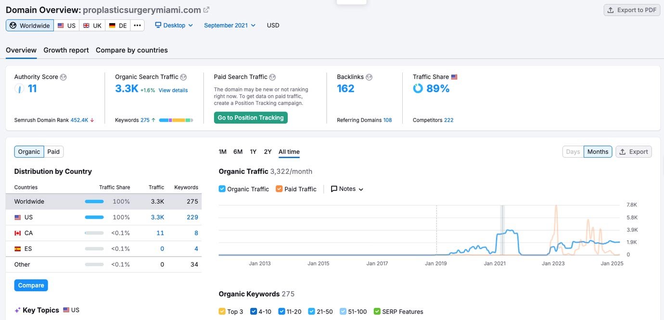Disable the SERP Features checkbox
The width and height of the screenshot is (664, 320).
[377, 311]
